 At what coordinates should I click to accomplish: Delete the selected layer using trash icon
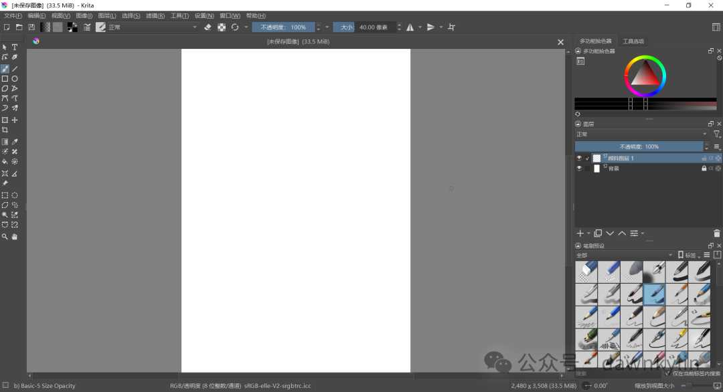coord(716,233)
